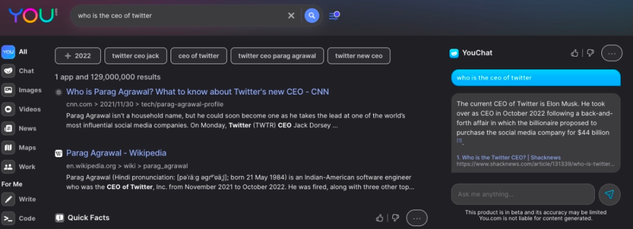633x229 pixels.
Task: Thumbs up the YouChat answer
Action: [x=574, y=53]
